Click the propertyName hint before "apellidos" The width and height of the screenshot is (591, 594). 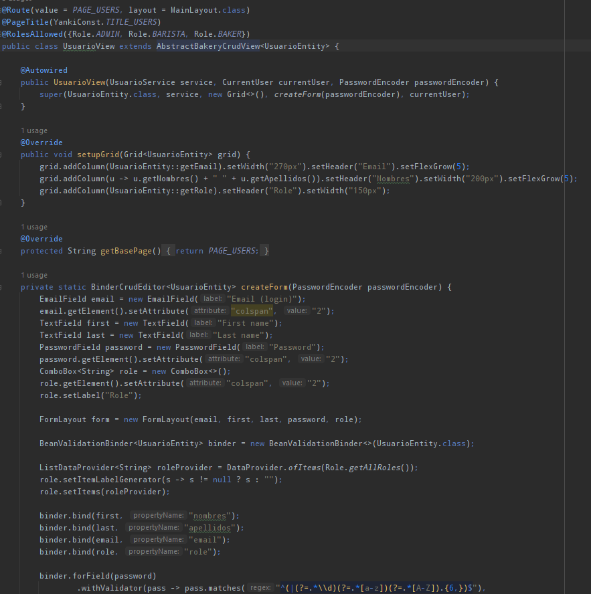(153, 528)
